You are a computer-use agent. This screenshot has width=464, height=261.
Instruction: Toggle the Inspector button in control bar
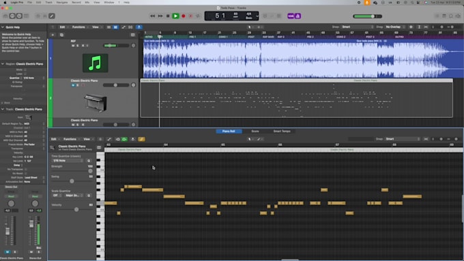(12, 16)
